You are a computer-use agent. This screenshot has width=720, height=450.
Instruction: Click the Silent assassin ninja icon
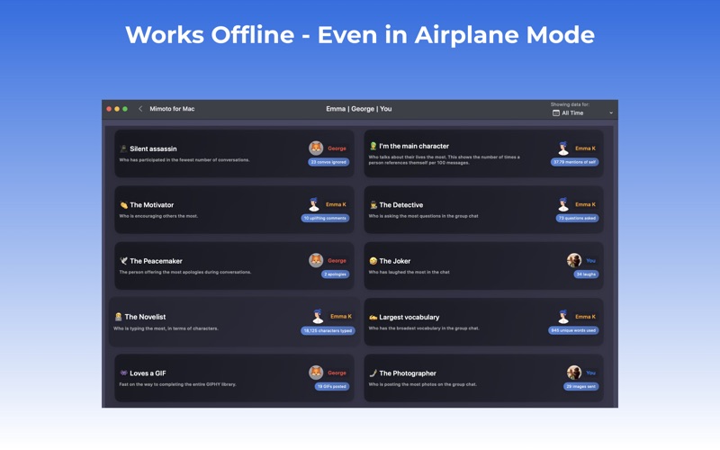(123, 148)
